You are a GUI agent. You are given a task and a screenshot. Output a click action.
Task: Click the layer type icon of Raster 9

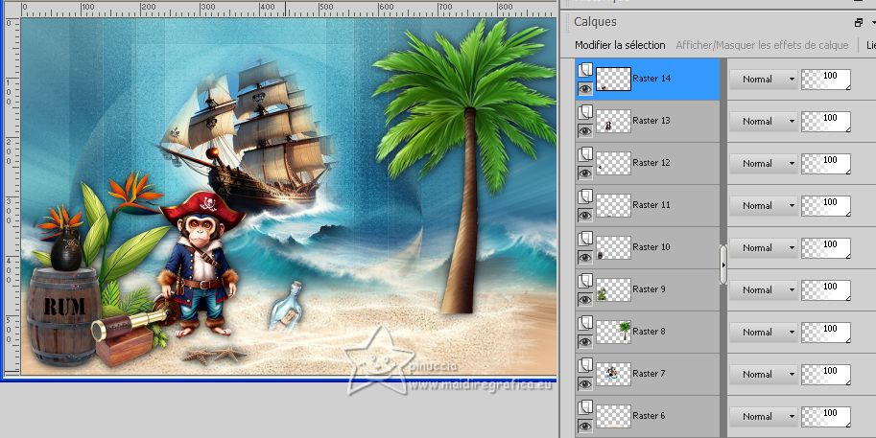(584, 281)
